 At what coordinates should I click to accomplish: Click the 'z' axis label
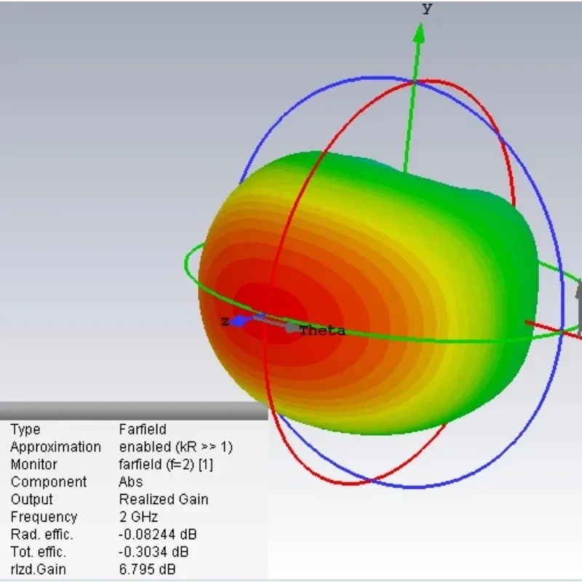(225, 322)
